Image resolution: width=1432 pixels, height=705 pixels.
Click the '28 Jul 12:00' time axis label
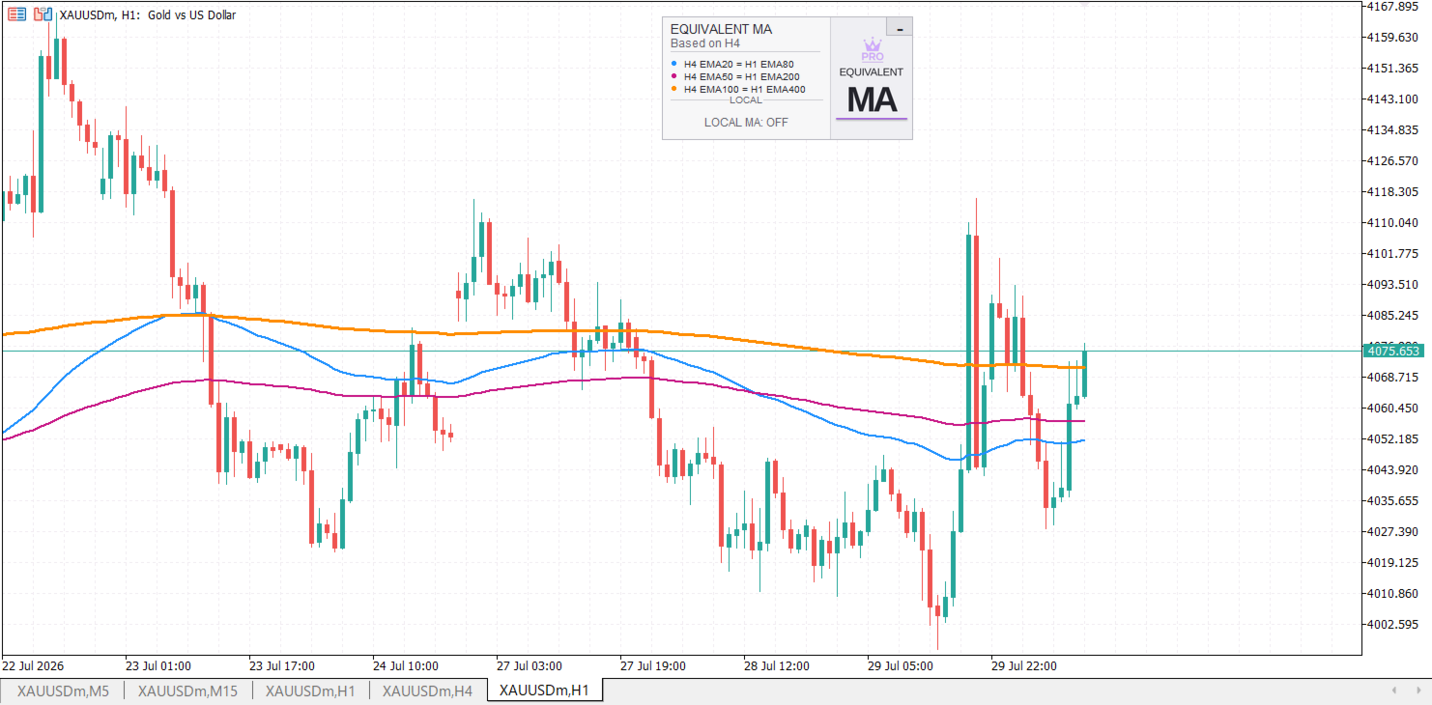pyautogui.click(x=777, y=665)
